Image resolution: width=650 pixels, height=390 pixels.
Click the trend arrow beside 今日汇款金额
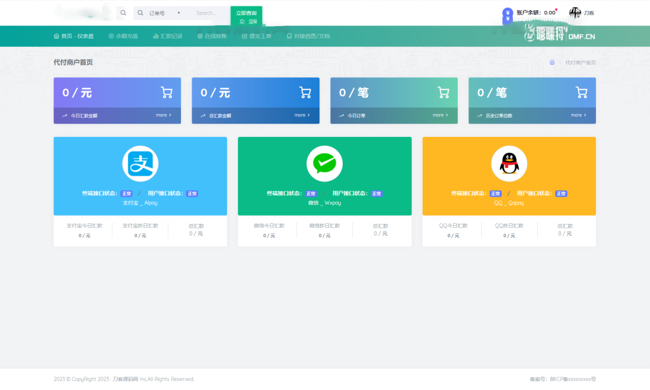pyautogui.click(x=65, y=116)
